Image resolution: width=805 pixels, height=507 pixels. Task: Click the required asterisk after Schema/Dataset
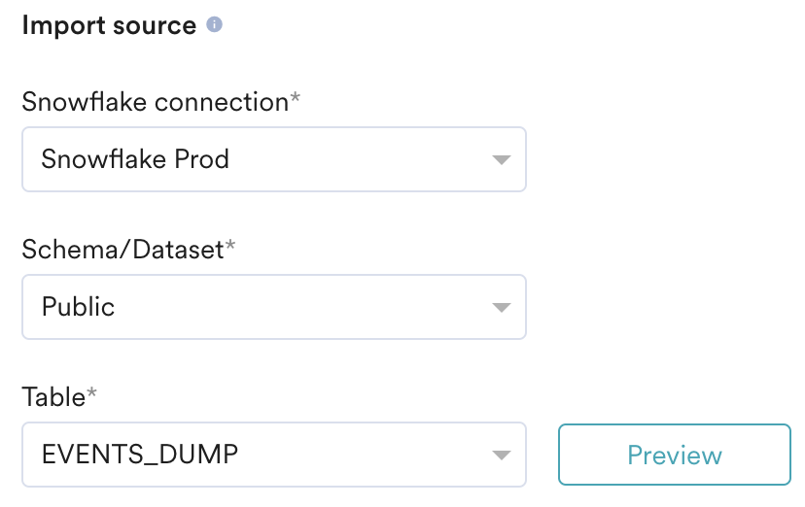coord(230,245)
